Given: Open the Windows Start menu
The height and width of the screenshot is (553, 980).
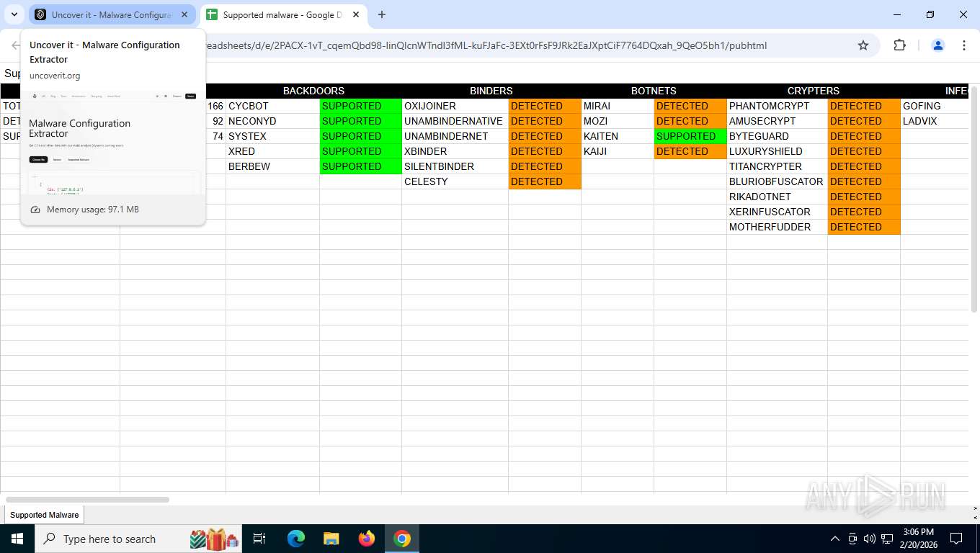Looking at the screenshot, I should click(x=17, y=539).
